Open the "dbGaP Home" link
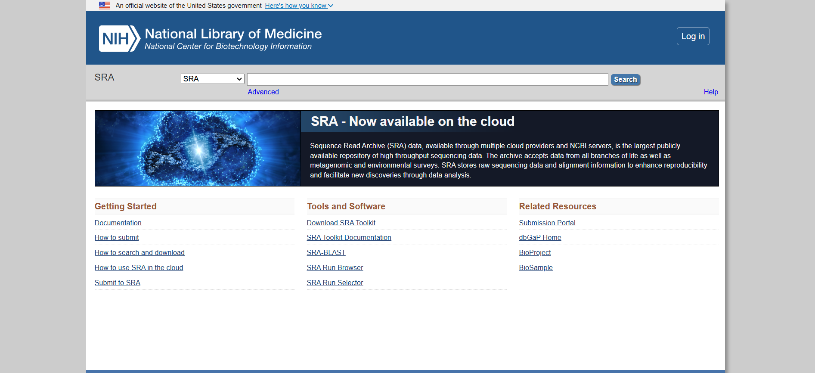Viewport: 815px width, 373px height. click(x=540, y=237)
